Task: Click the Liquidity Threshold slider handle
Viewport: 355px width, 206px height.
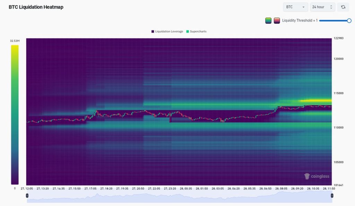Action: [349, 20]
